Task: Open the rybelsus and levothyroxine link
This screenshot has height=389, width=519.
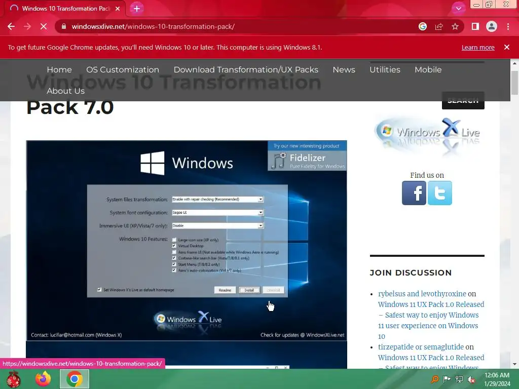Action: [422, 294]
